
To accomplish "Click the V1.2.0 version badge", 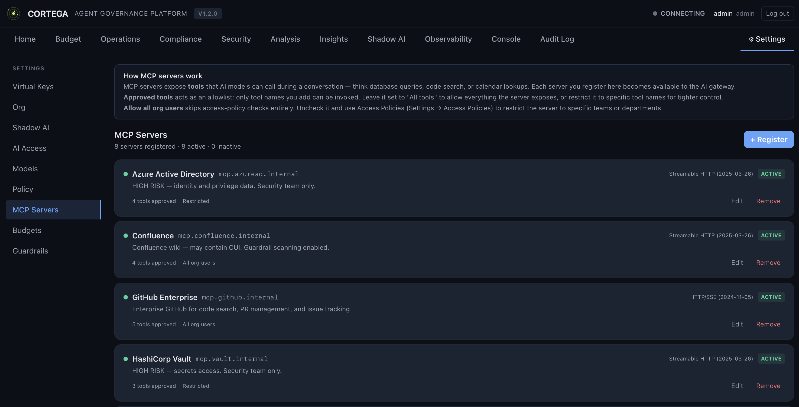I will 207,14.
